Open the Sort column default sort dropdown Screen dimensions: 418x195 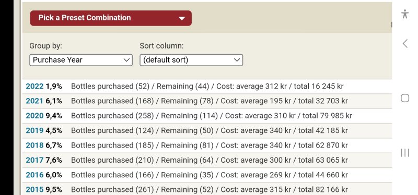click(x=191, y=60)
